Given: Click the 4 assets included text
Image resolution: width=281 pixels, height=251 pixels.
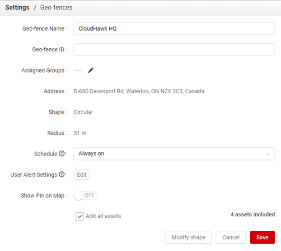Looking at the screenshot, I should click(x=253, y=214).
